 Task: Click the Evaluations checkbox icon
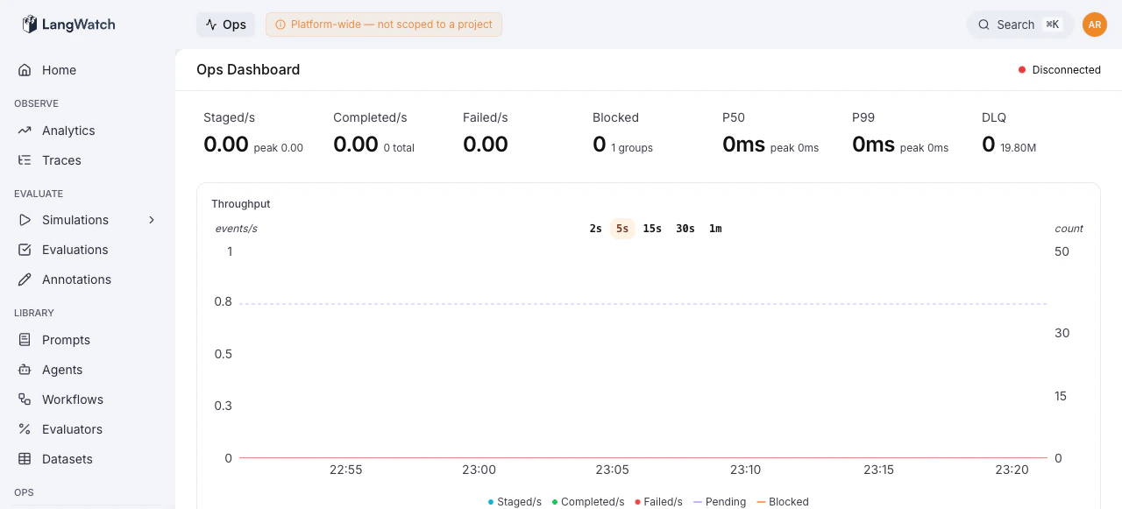coord(25,250)
